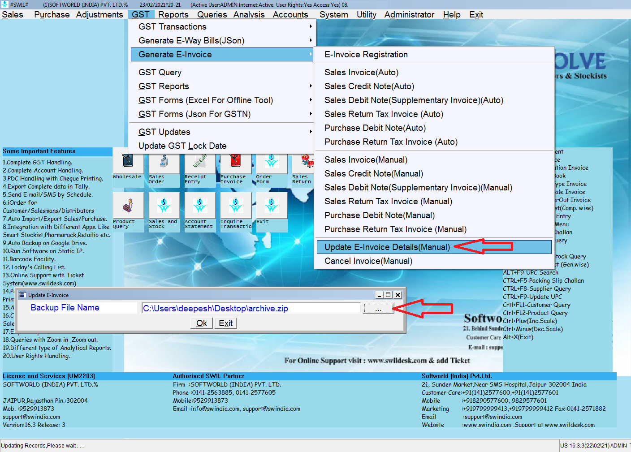Choose E-Invoice Registration

[x=434, y=55]
